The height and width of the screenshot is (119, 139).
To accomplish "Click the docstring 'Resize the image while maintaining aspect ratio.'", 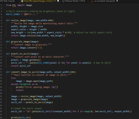I will pyautogui.click(x=44, y=24).
